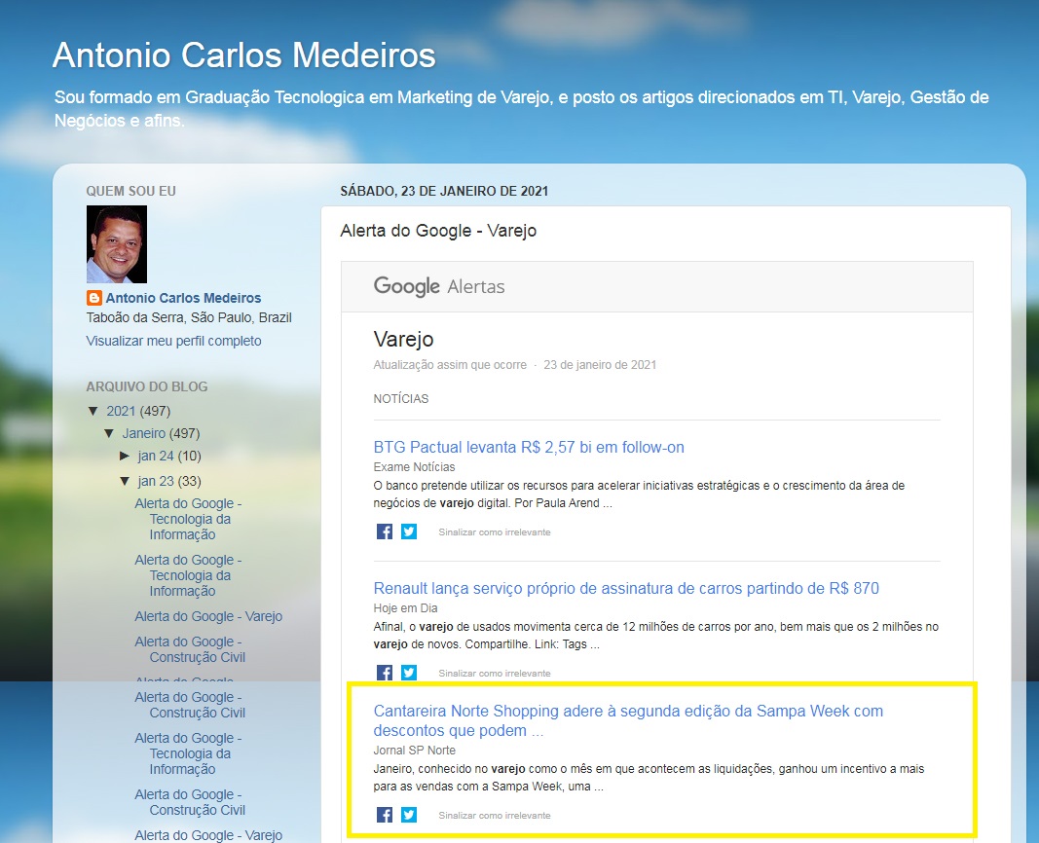The width and height of the screenshot is (1039, 843).
Task: Share BTG Pactual article on Facebook
Action: click(x=385, y=531)
